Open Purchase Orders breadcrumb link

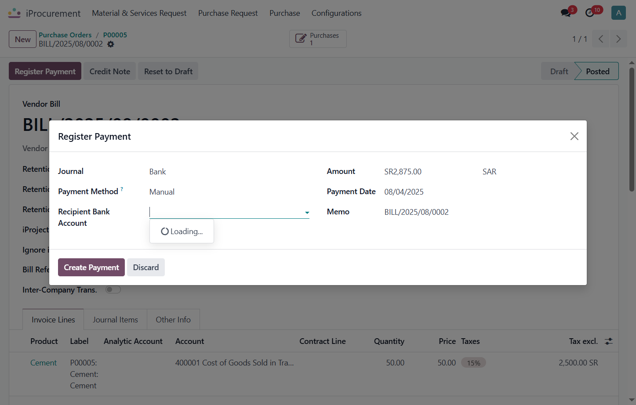coord(65,35)
